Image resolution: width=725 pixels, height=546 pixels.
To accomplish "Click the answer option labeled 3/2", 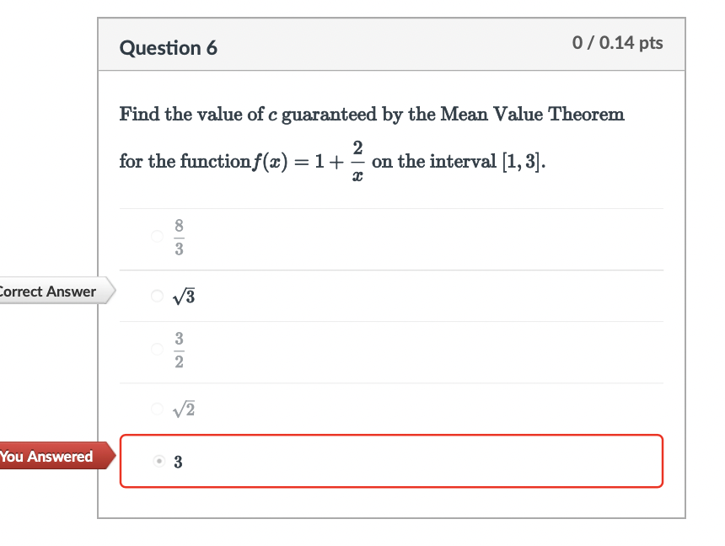I will [179, 349].
